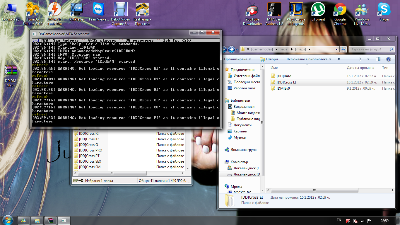400x225 pixels.
Task: Click the Отвори toolbar button
Action: [x=269, y=59]
